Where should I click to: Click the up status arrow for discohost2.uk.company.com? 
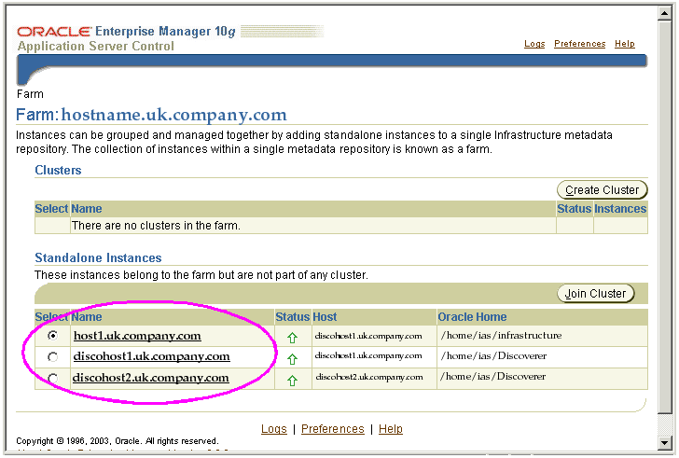pyautogui.click(x=292, y=381)
